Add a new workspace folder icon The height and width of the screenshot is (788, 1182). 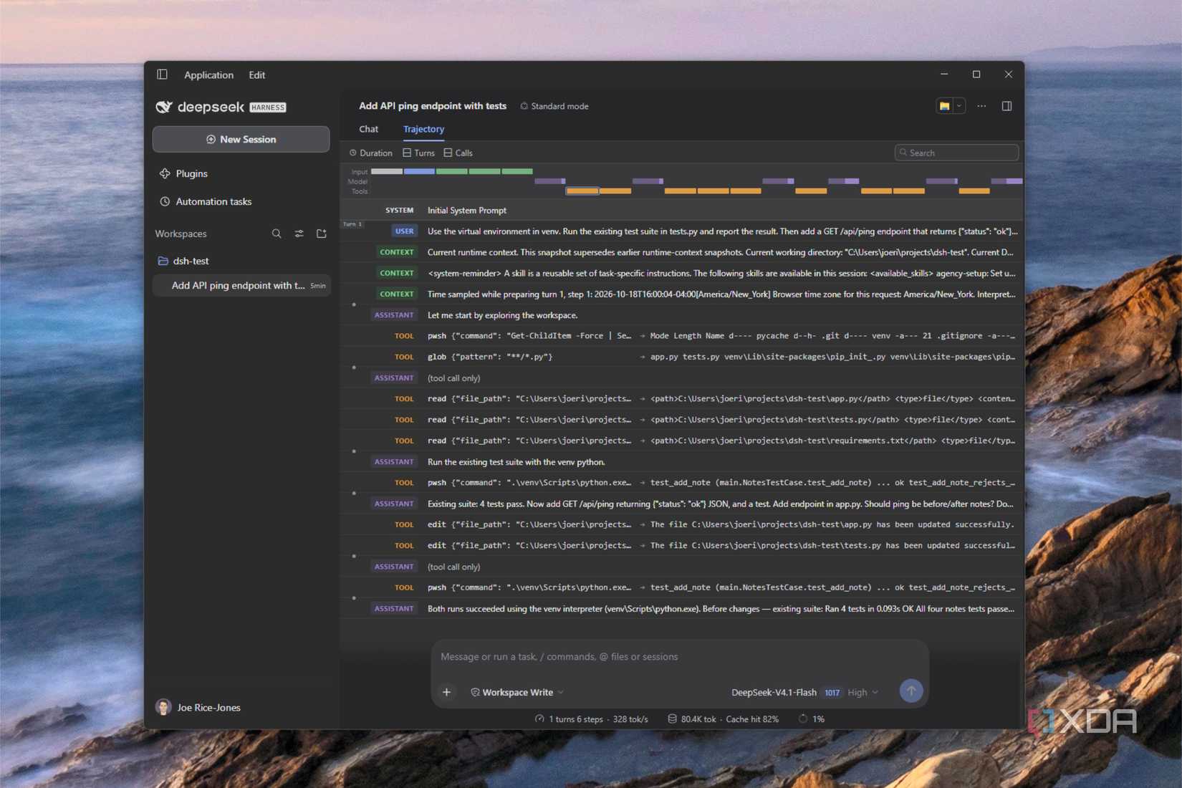point(322,234)
